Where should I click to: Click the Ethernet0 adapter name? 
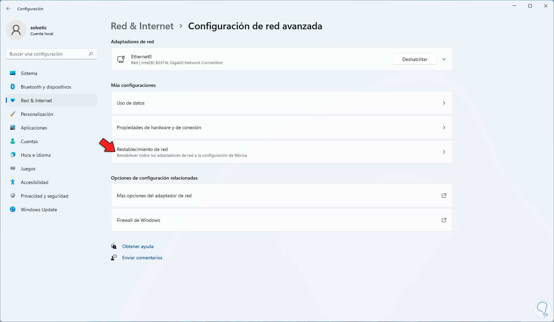141,57
